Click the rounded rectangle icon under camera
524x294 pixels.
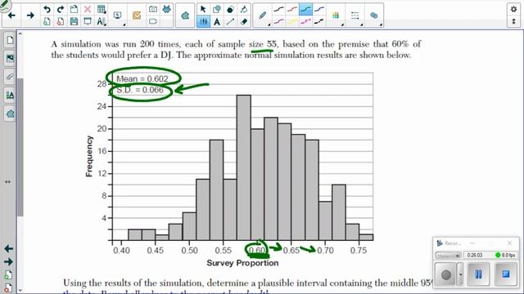point(153,22)
